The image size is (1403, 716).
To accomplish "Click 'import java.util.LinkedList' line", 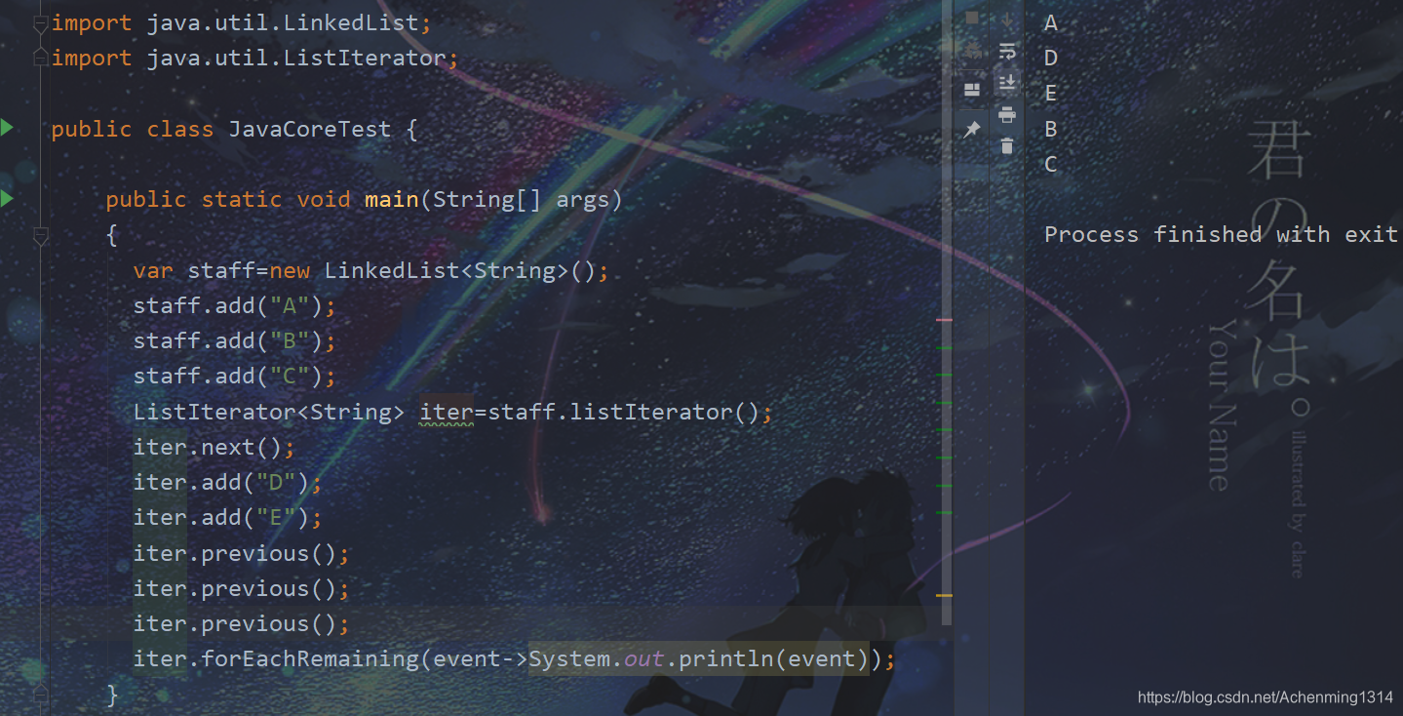I will tap(241, 22).
